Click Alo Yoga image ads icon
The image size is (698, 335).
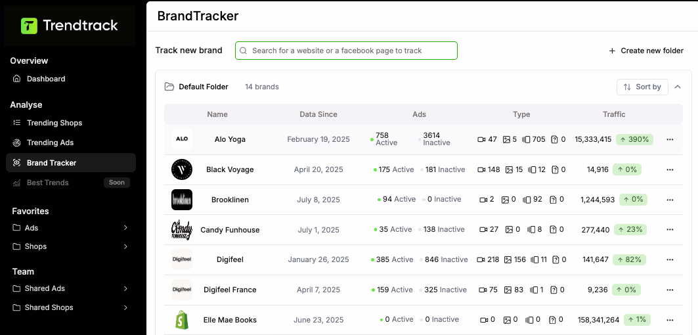[x=506, y=139]
